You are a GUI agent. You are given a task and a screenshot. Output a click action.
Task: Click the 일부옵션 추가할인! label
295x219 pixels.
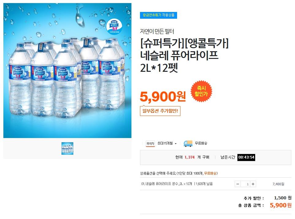pyautogui.click(x=160, y=111)
